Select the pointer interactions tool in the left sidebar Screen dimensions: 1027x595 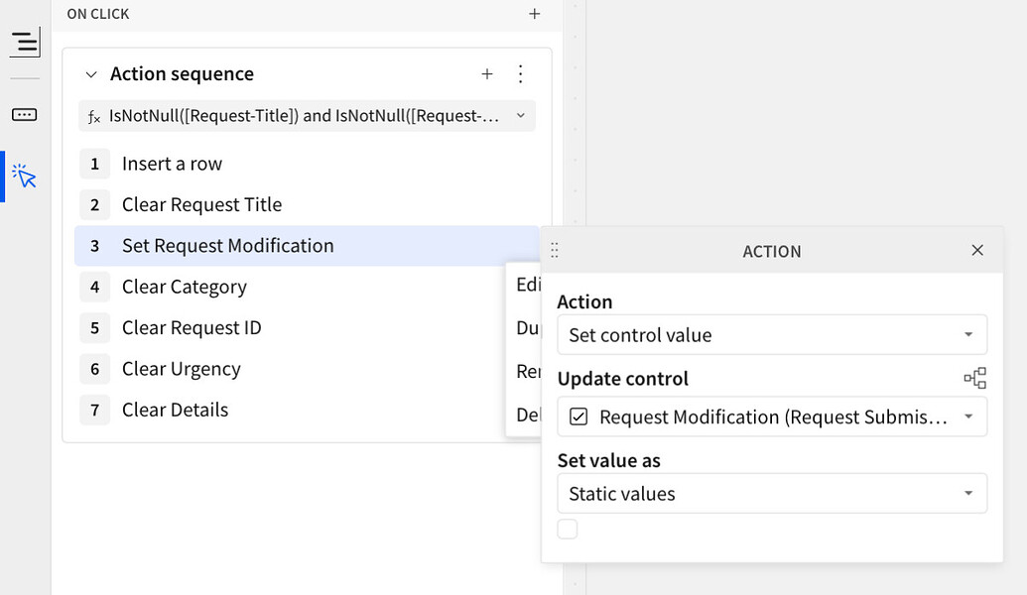pos(24,174)
